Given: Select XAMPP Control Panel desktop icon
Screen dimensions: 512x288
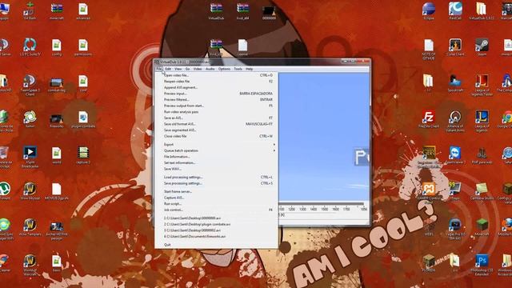Looking at the screenshot, I should 429,193.
